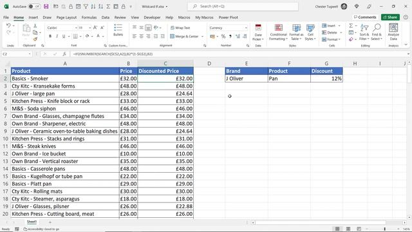Switch to the Power Pivot tab
This screenshot has width=412, height=232.
coord(229,17)
